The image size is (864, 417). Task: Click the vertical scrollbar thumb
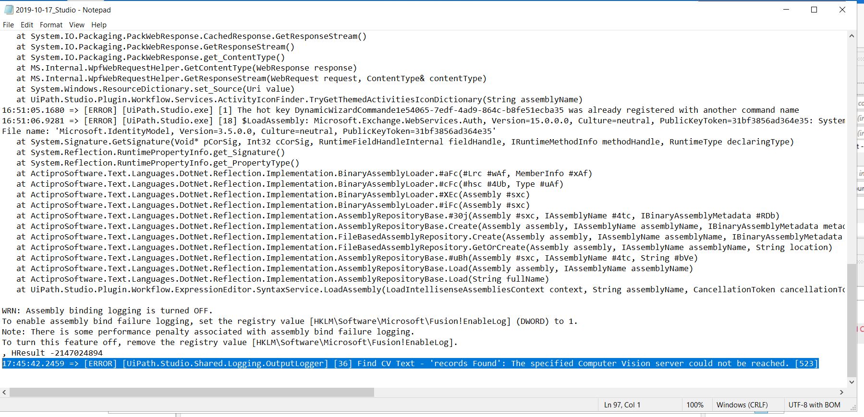coord(852,320)
